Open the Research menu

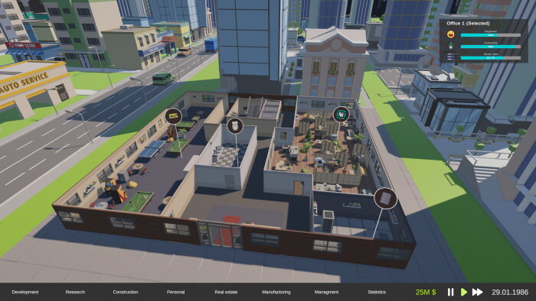point(75,292)
